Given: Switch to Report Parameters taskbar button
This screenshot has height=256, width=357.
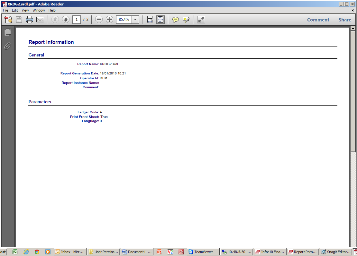Looking at the screenshot, I should point(303,252).
